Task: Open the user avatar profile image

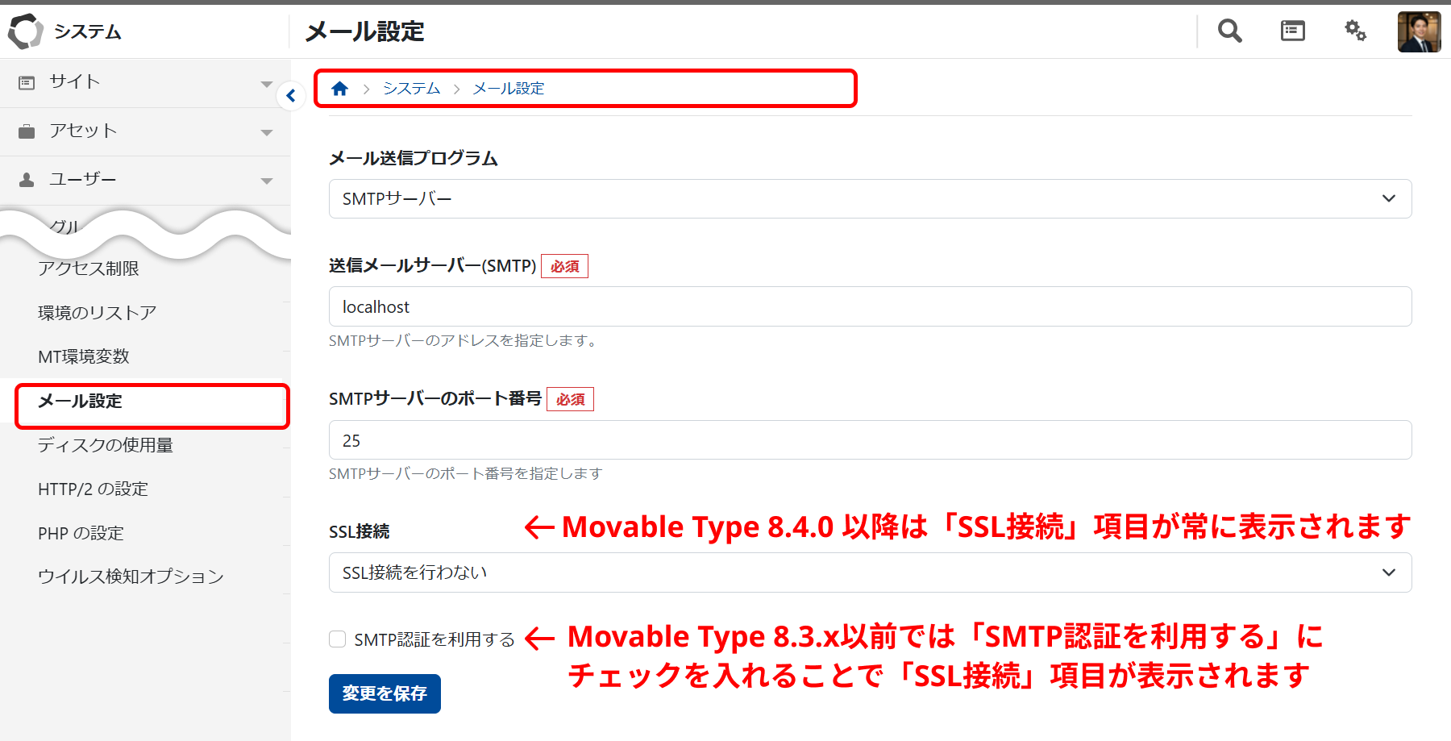Action: tap(1419, 31)
